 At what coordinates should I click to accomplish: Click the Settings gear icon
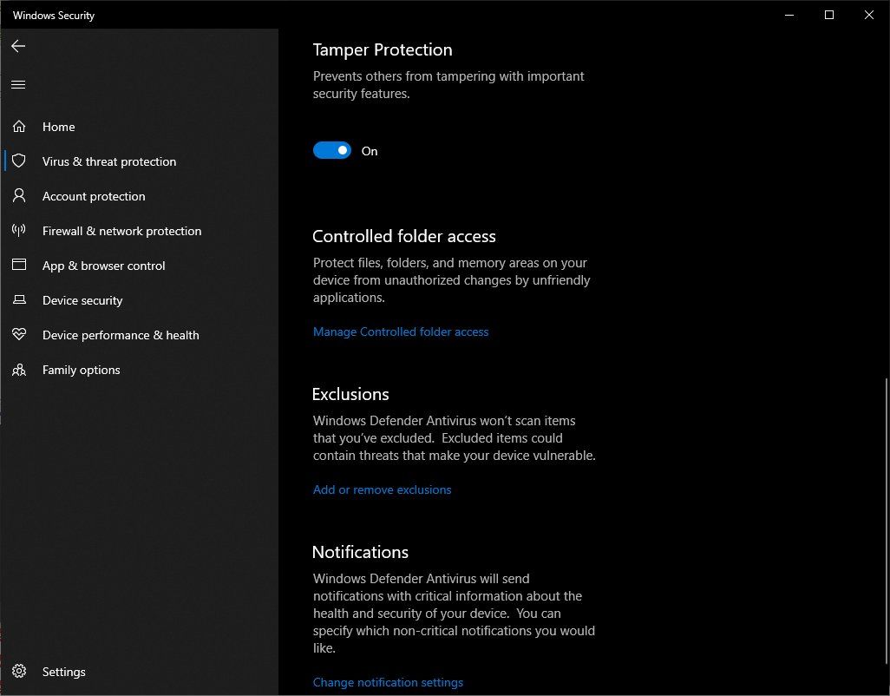[19, 671]
